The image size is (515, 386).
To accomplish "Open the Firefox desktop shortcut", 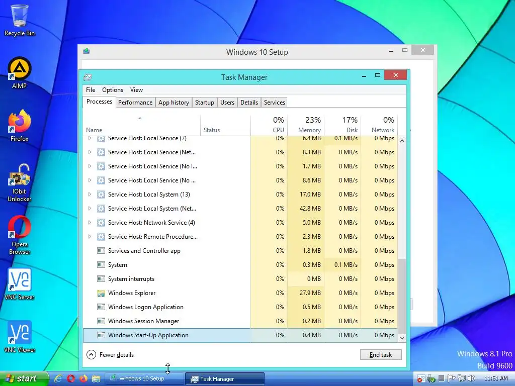I will pyautogui.click(x=20, y=125).
